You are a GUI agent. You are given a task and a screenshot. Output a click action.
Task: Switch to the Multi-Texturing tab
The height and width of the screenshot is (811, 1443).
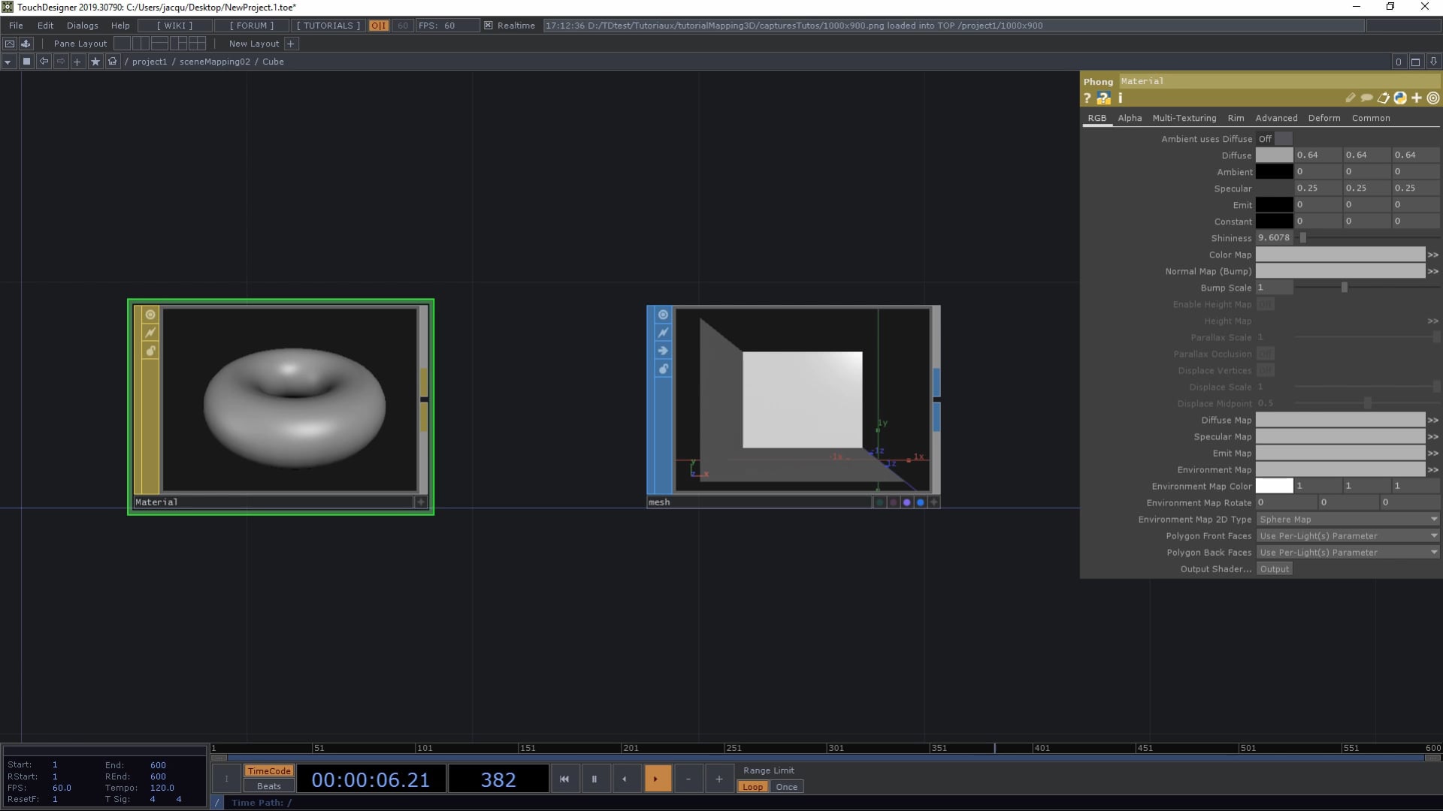pyautogui.click(x=1184, y=118)
